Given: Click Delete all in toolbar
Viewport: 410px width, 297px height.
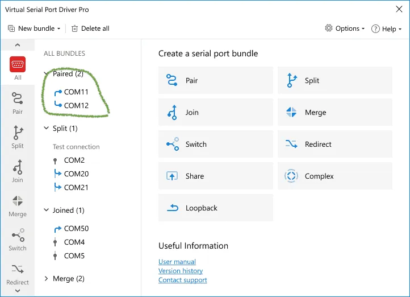Looking at the screenshot, I should pyautogui.click(x=90, y=28).
